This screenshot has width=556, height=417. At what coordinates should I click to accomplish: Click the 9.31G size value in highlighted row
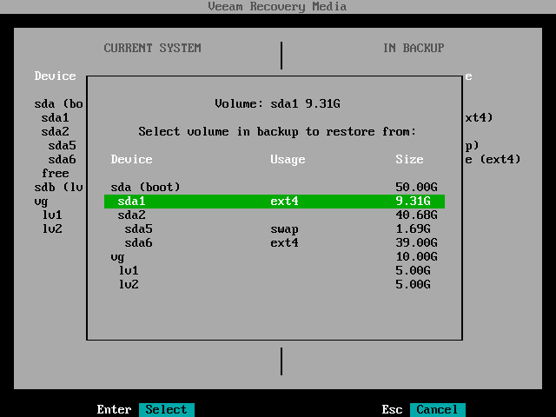413,201
